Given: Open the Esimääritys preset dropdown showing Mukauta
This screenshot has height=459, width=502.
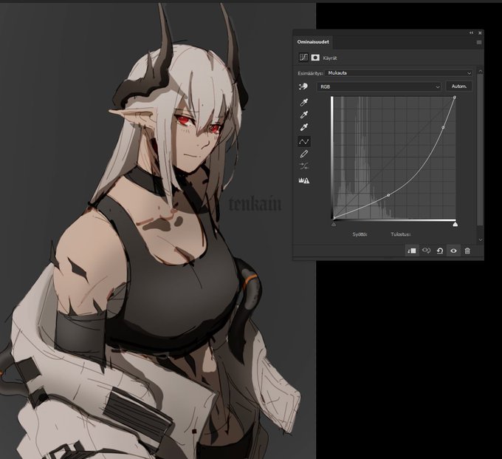Looking at the screenshot, I should 399,73.
